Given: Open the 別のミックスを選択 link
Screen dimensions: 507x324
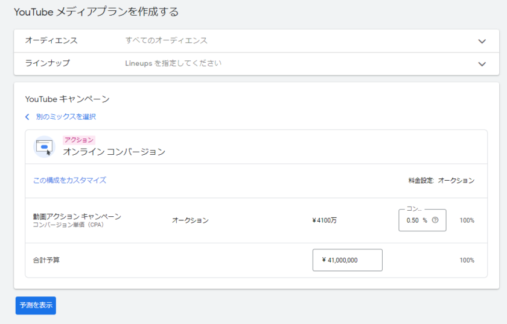Looking at the screenshot, I should coord(66,117).
